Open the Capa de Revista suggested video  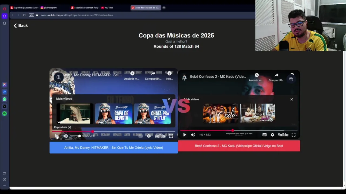(114, 114)
